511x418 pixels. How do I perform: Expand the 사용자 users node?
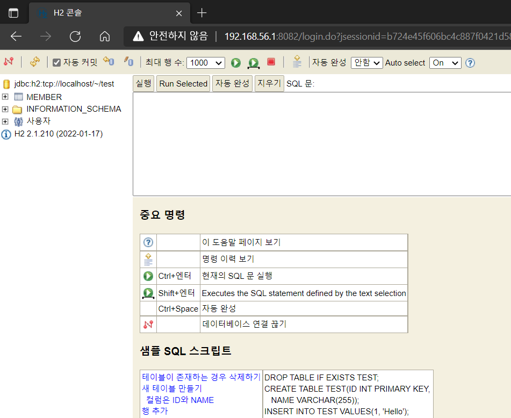click(5, 121)
